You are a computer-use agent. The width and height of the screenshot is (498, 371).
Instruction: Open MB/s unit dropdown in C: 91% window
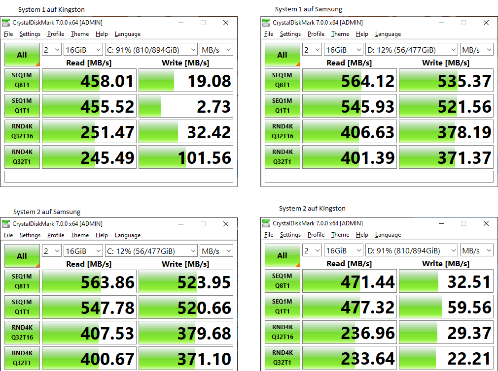tap(216, 50)
